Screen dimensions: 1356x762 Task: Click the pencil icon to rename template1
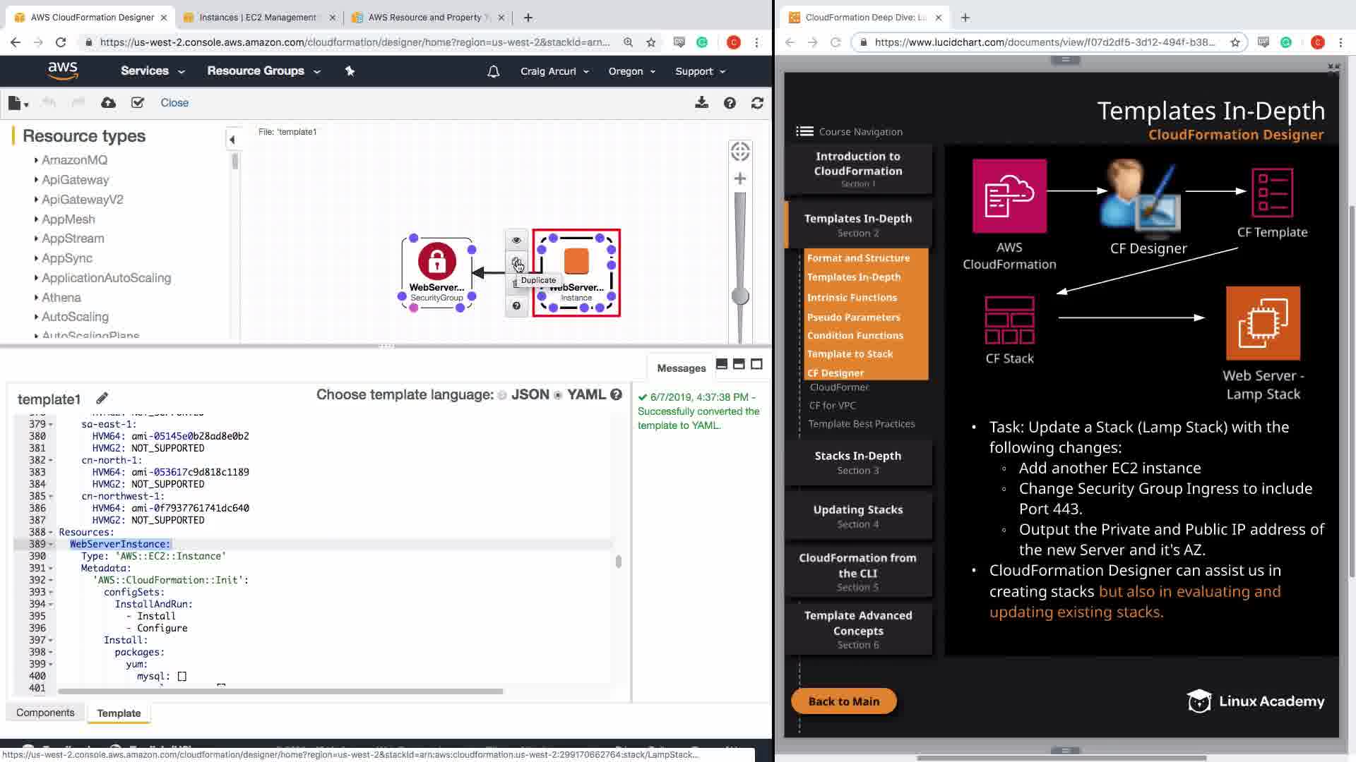point(102,399)
